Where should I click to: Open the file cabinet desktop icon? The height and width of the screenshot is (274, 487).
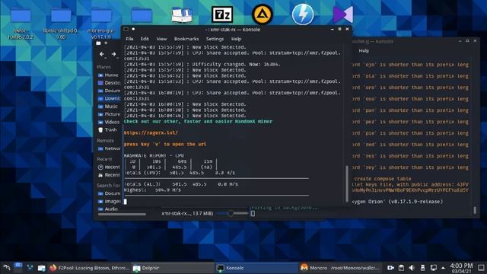tap(182, 14)
